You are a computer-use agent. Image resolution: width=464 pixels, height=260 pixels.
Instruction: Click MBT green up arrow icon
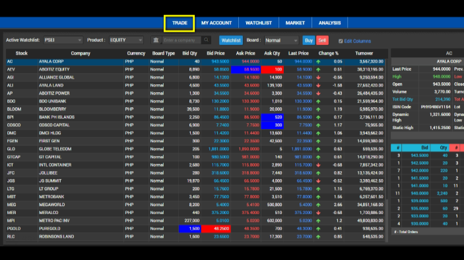click(x=318, y=197)
